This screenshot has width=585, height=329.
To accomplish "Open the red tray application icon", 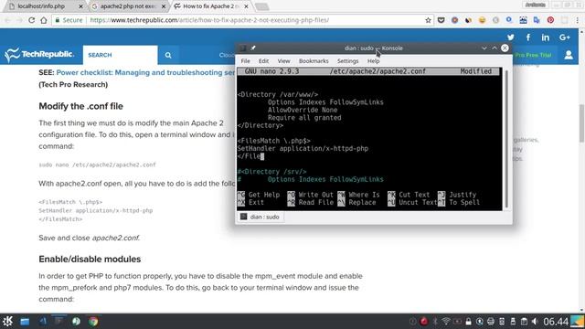I will click(424, 321).
